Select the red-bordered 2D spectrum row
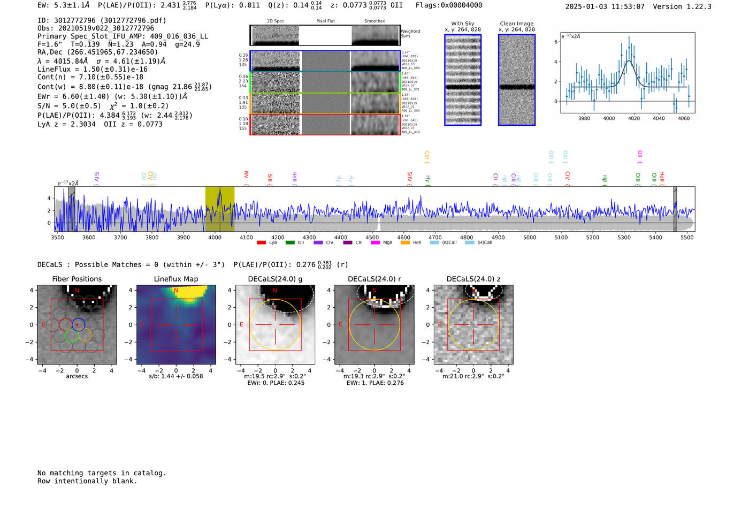The height and width of the screenshot is (510, 749). [325, 125]
